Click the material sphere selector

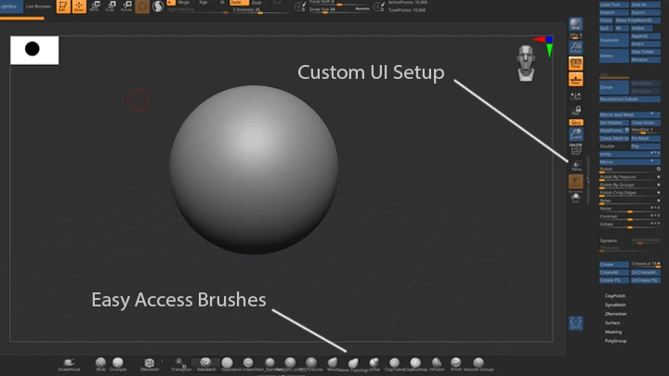(158, 6)
